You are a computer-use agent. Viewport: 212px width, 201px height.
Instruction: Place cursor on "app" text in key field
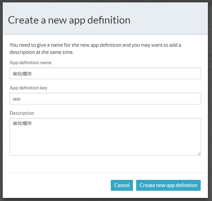[16, 99]
